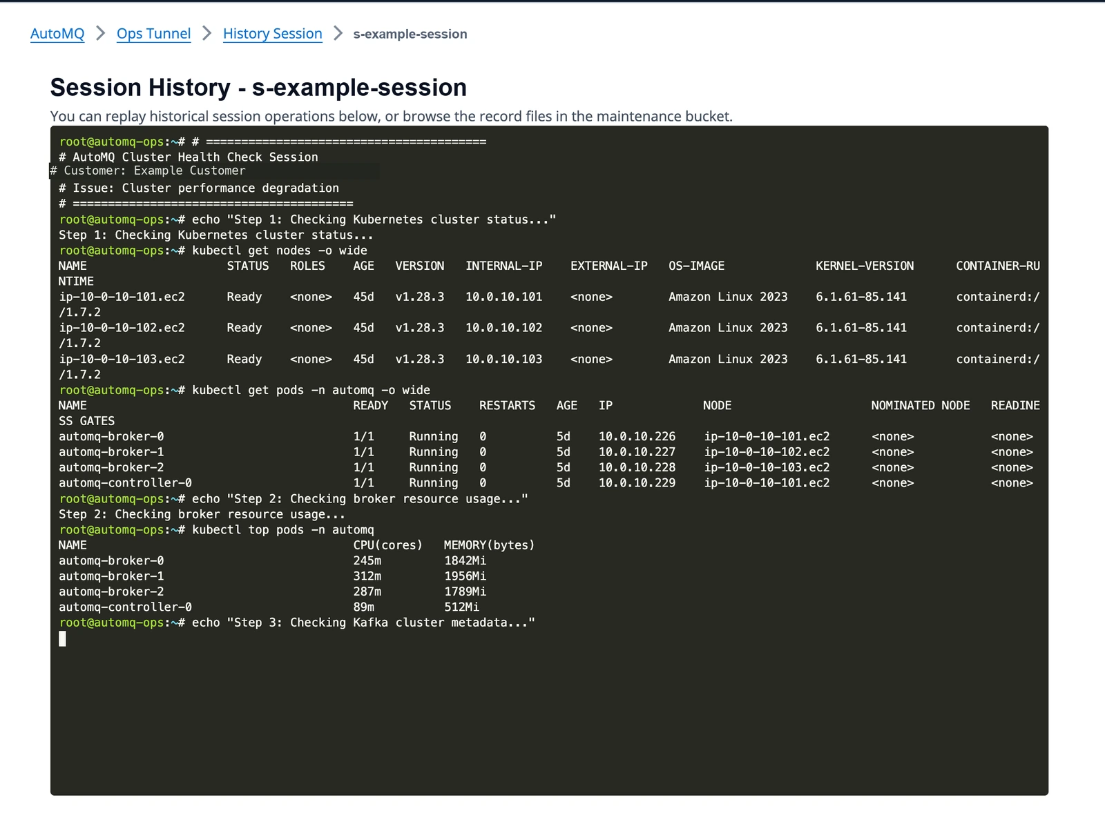The height and width of the screenshot is (822, 1105).
Task: Click '# Issue: Cluster performance degradation' line
Action: pyautogui.click(x=199, y=188)
